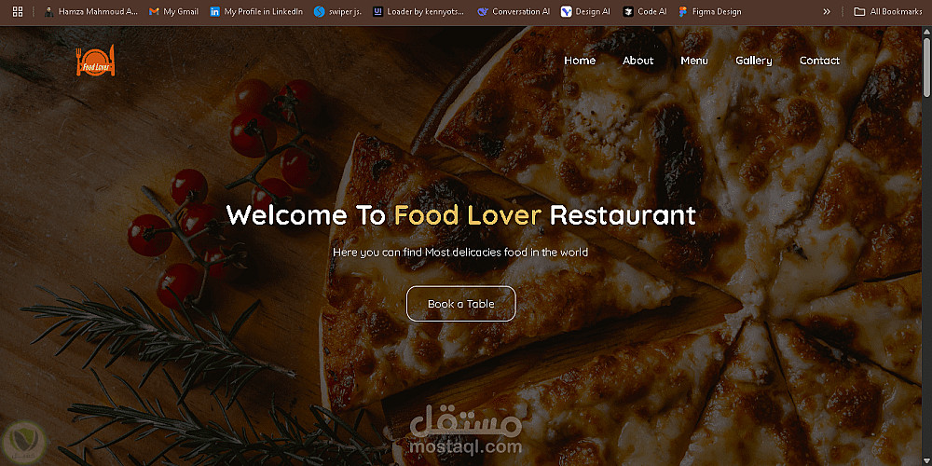The width and height of the screenshot is (932, 466).
Task: Open My Profile in LinkedIn bookmark
Action: 256,11
